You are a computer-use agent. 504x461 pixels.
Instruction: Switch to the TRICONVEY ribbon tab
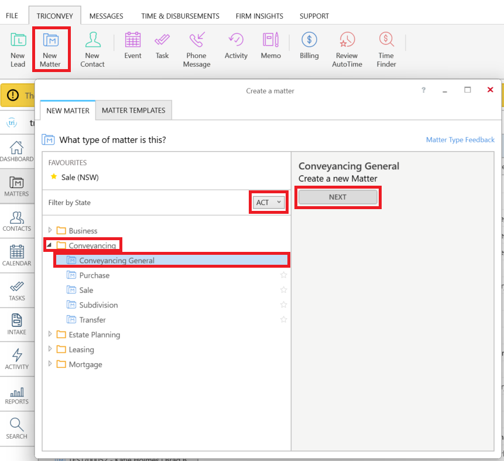[54, 16]
